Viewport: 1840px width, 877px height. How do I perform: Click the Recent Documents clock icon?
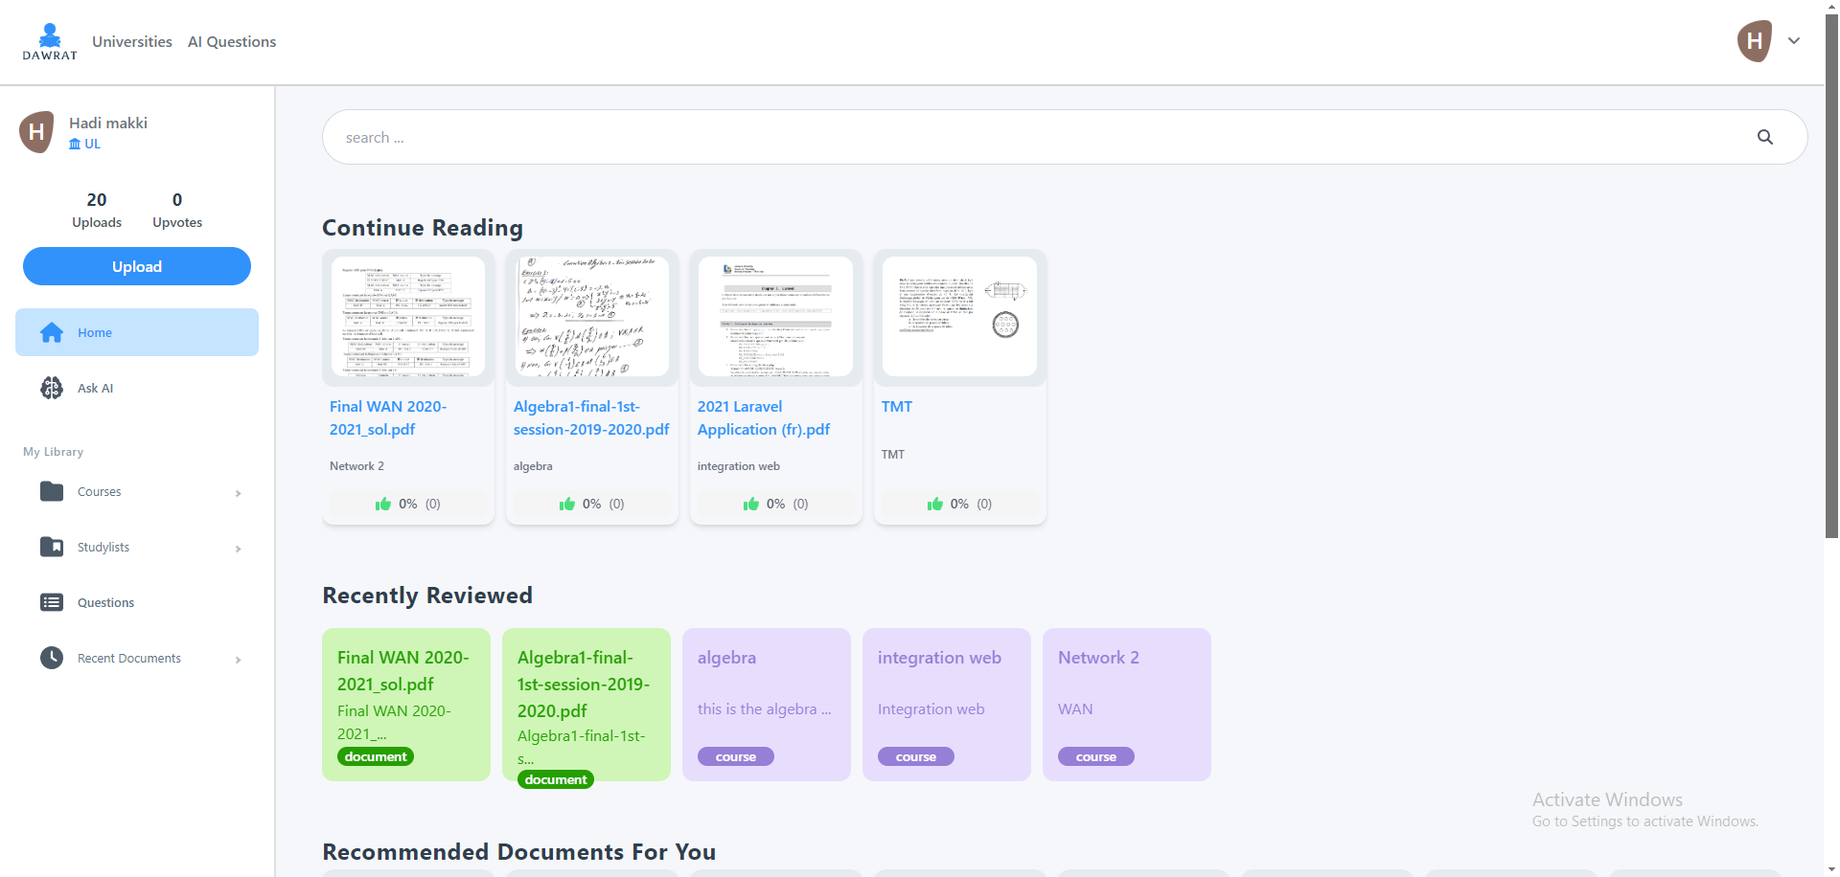tap(52, 658)
